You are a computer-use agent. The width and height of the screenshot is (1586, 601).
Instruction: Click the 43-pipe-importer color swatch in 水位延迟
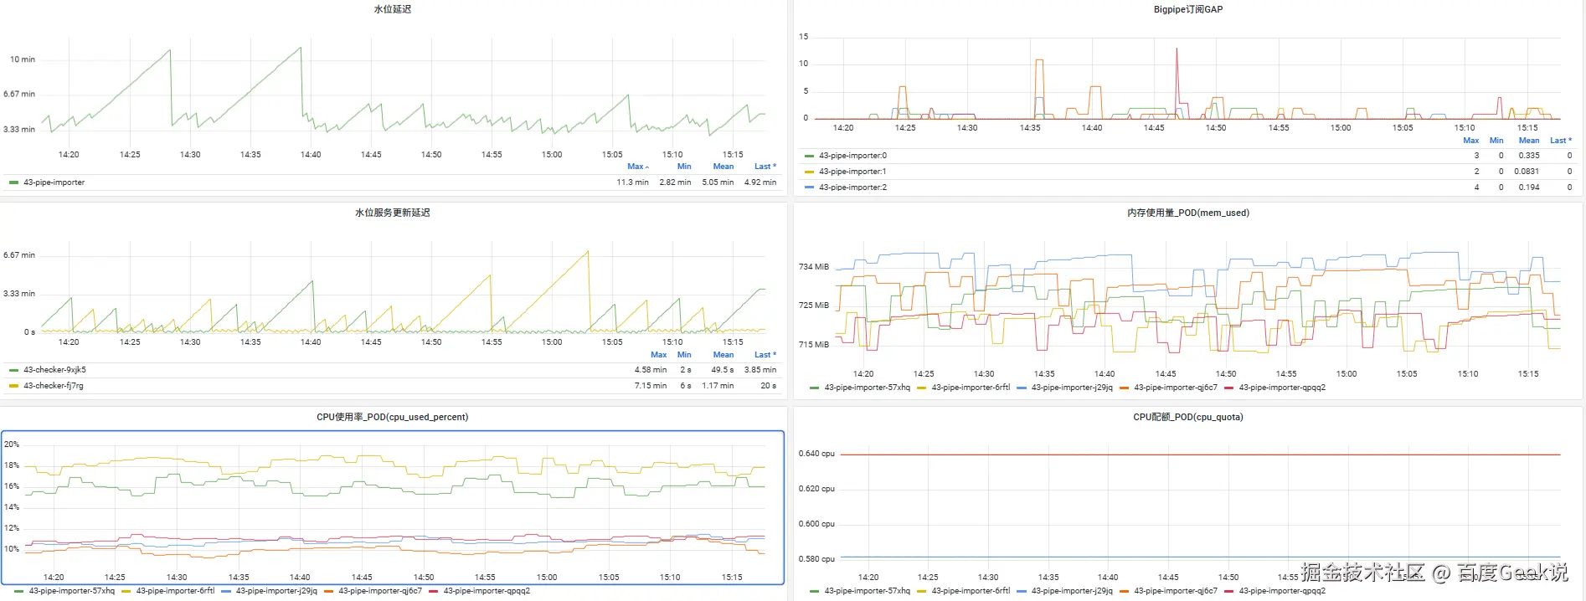pos(13,182)
